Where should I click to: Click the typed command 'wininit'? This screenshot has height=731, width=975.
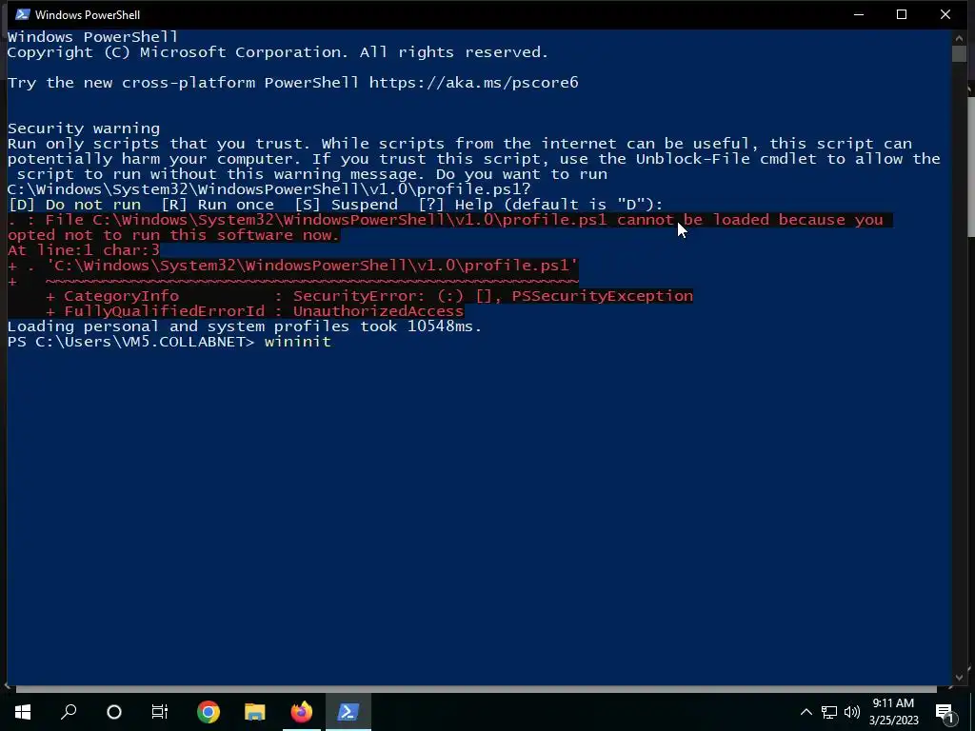click(x=297, y=342)
